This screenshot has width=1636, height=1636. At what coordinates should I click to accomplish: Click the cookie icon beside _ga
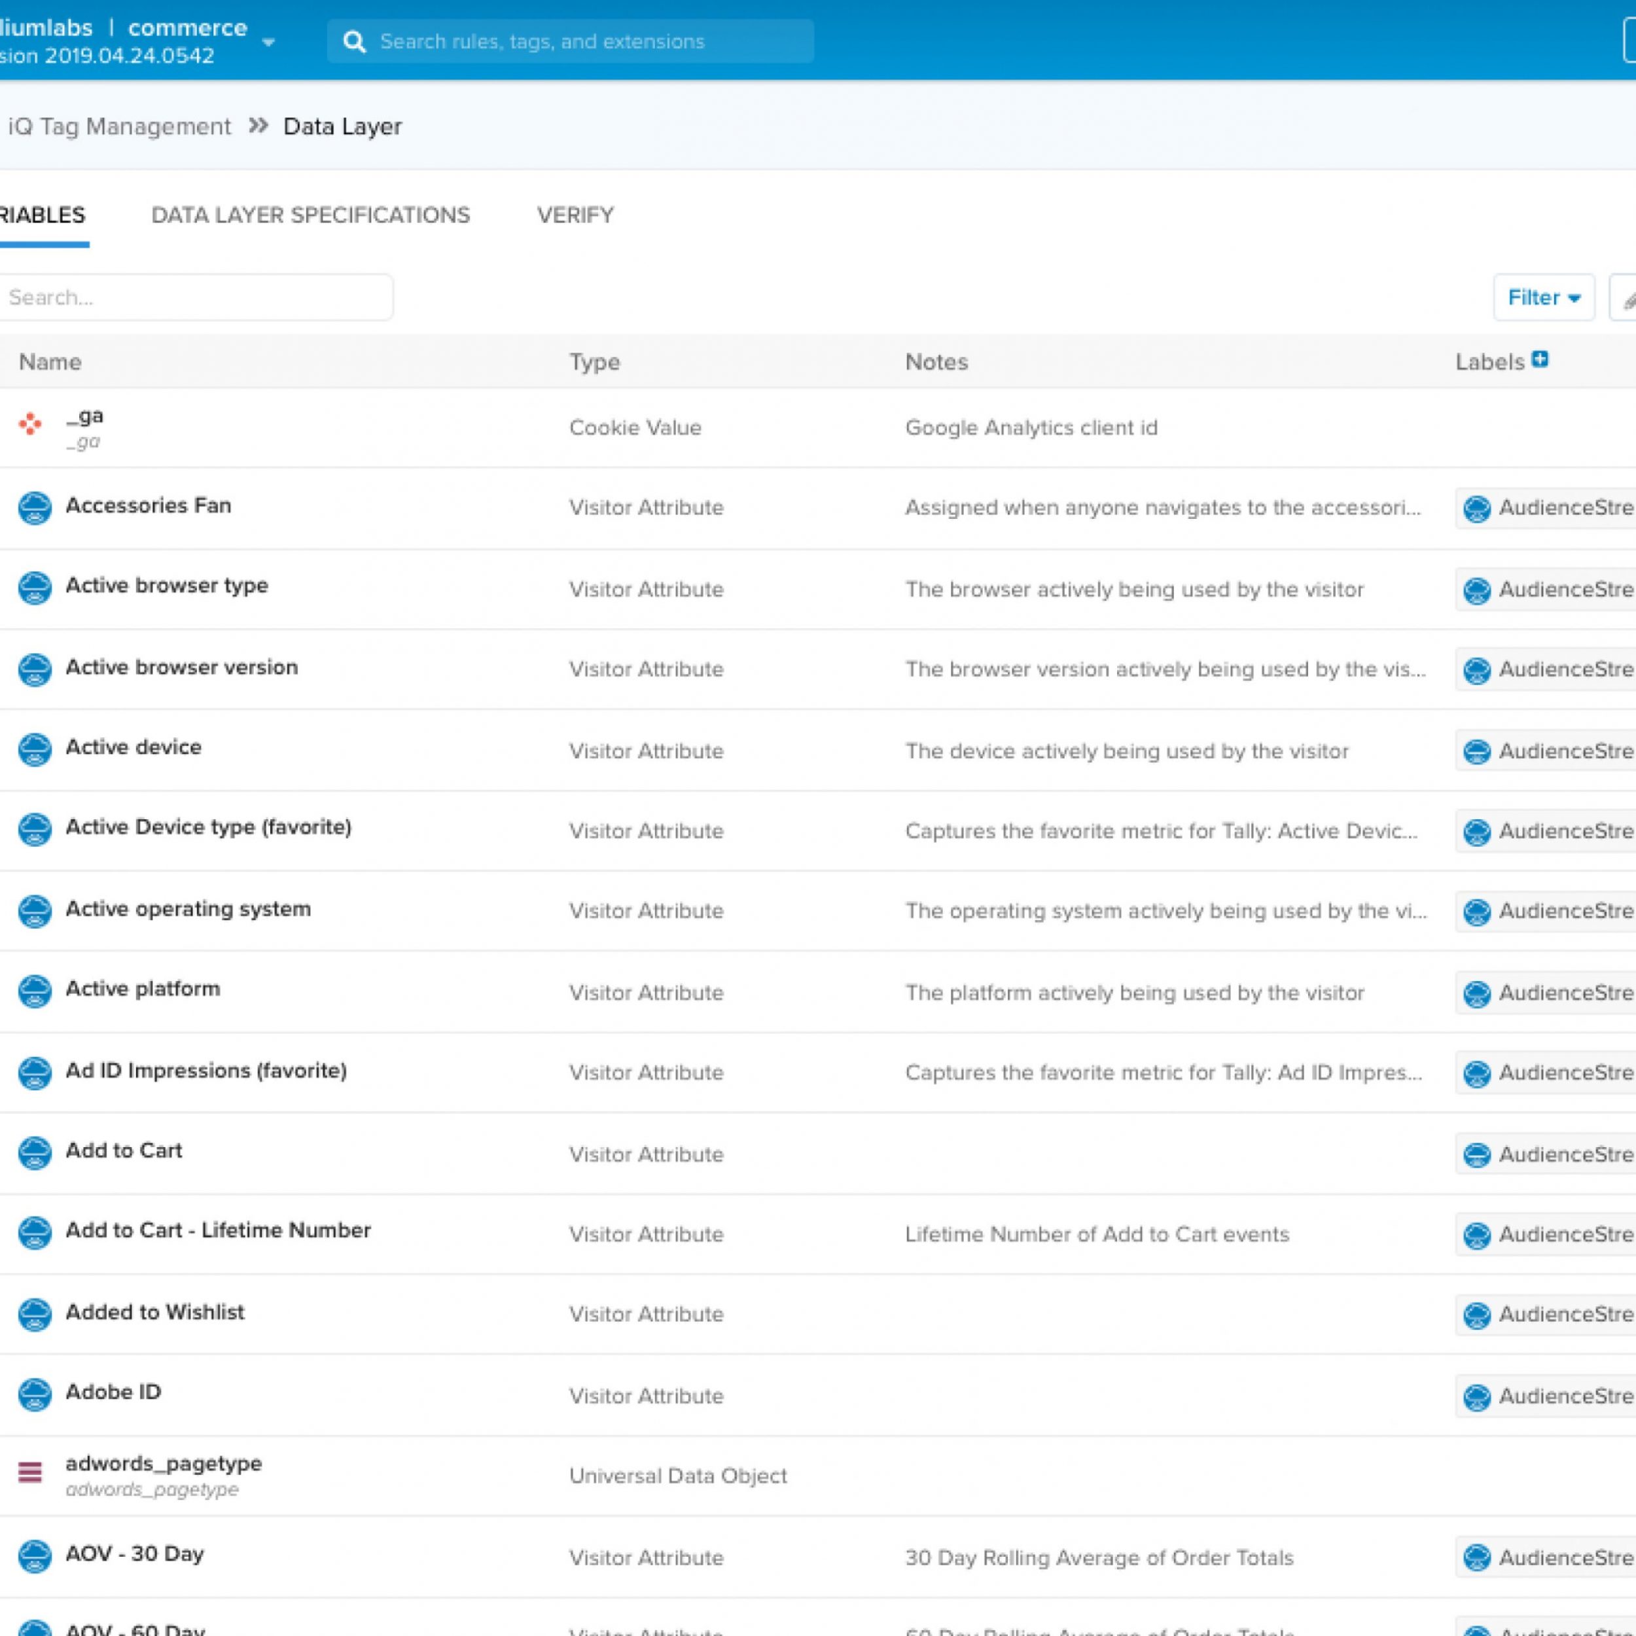31,423
